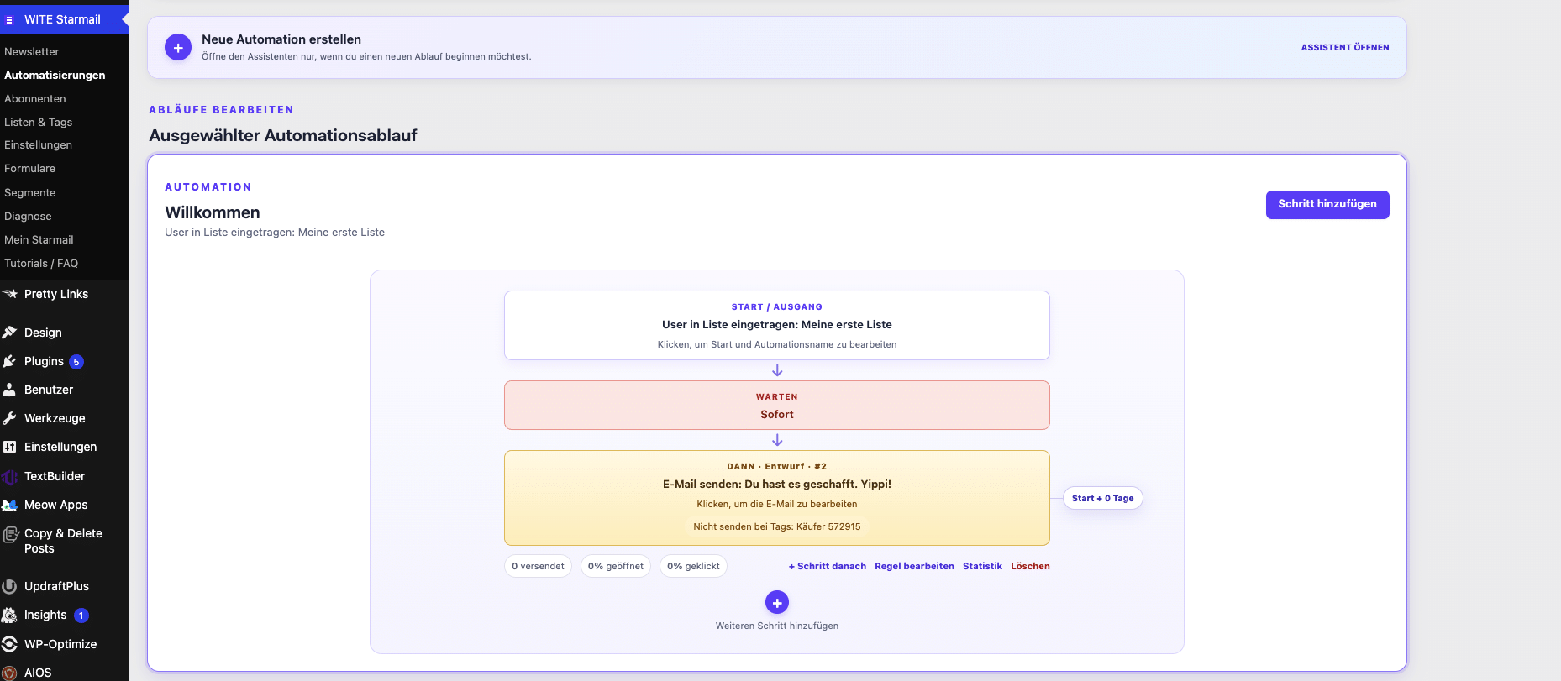
Task: Click the TextBuilder icon
Action: pyautogui.click(x=10, y=476)
